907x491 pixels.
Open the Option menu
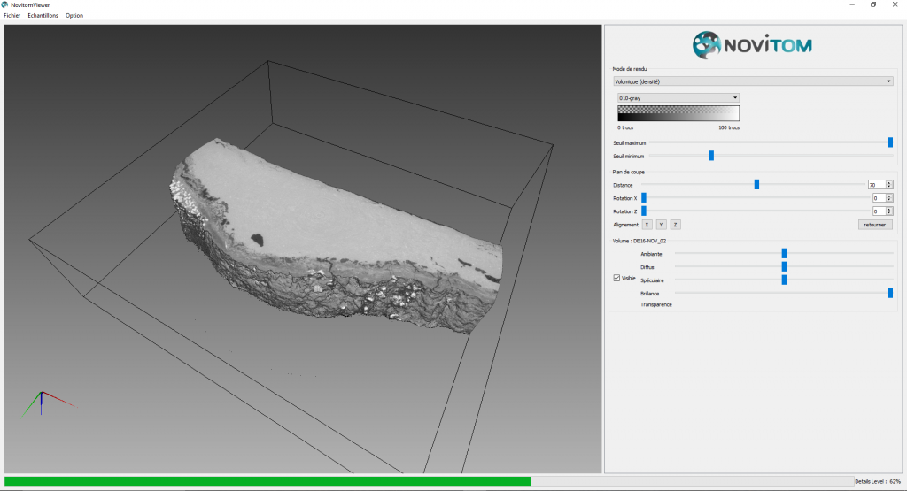[x=74, y=15]
